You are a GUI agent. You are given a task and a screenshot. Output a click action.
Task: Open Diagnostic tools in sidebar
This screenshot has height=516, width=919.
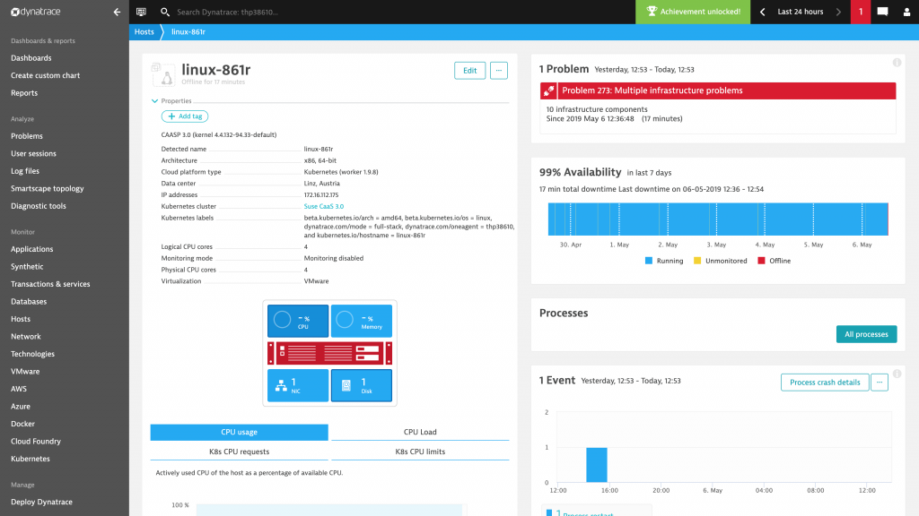coord(38,206)
